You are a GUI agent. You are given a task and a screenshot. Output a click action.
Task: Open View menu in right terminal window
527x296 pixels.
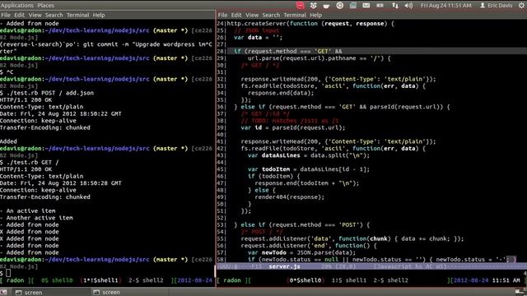(252, 15)
